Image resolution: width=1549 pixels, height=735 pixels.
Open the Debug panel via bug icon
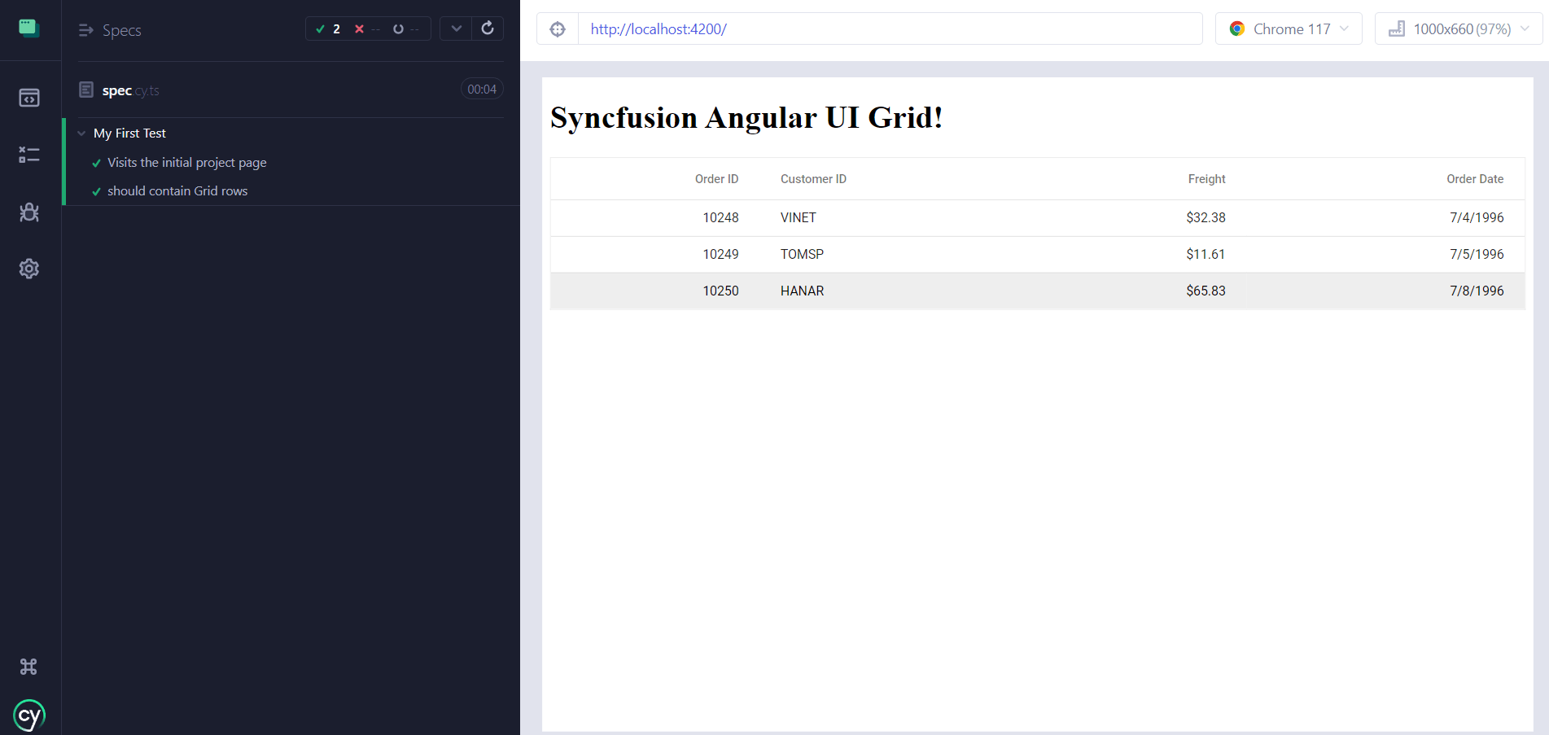(29, 212)
